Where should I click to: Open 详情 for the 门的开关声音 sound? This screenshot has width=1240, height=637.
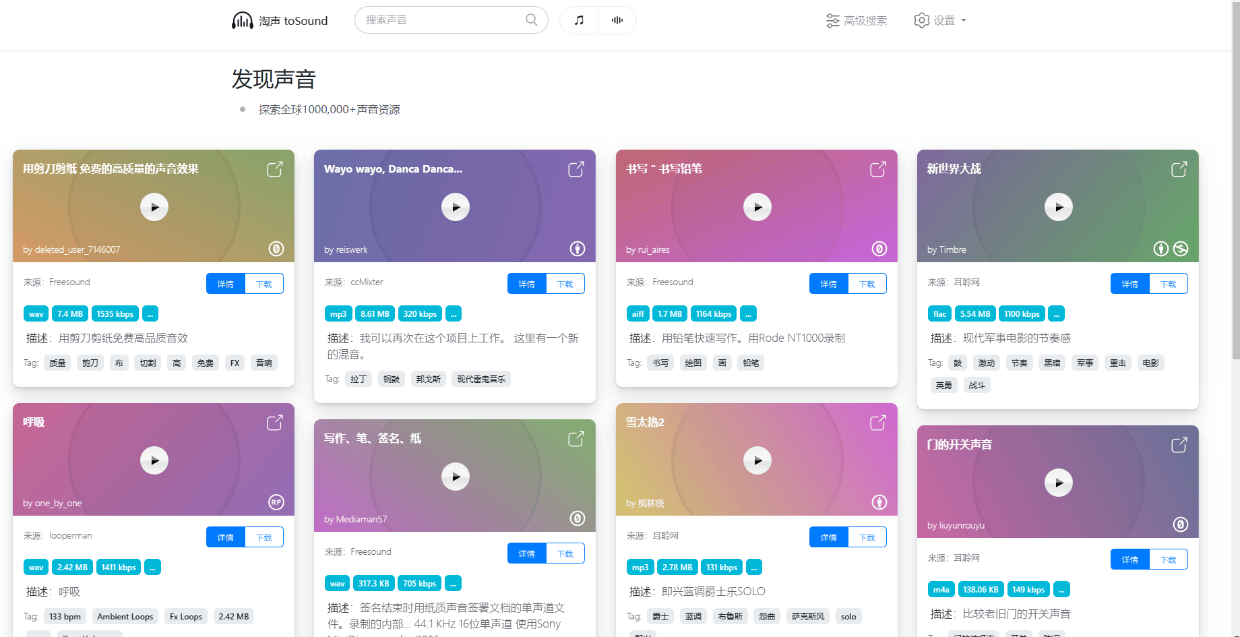[1129, 559]
